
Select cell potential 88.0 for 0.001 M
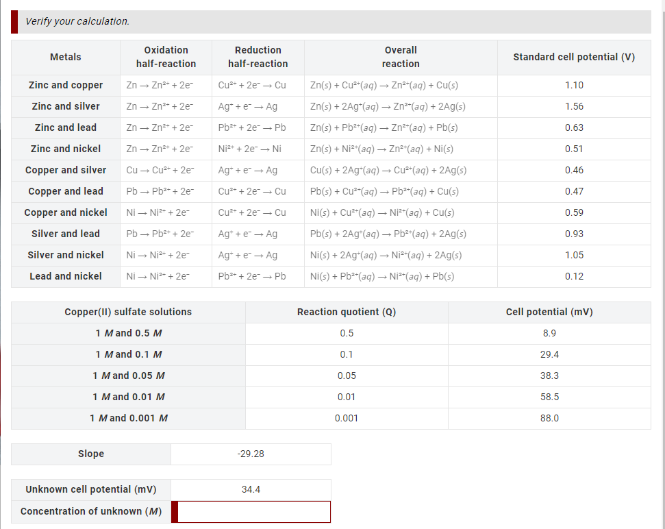coord(549,417)
